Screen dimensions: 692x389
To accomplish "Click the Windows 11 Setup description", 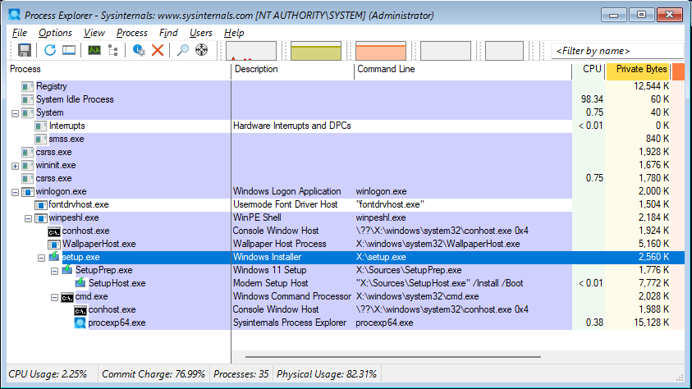I will click(x=269, y=270).
